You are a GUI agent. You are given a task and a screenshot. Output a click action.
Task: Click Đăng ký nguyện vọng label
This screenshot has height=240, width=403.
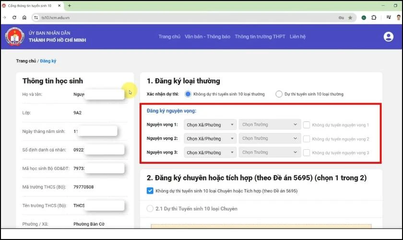coord(171,111)
